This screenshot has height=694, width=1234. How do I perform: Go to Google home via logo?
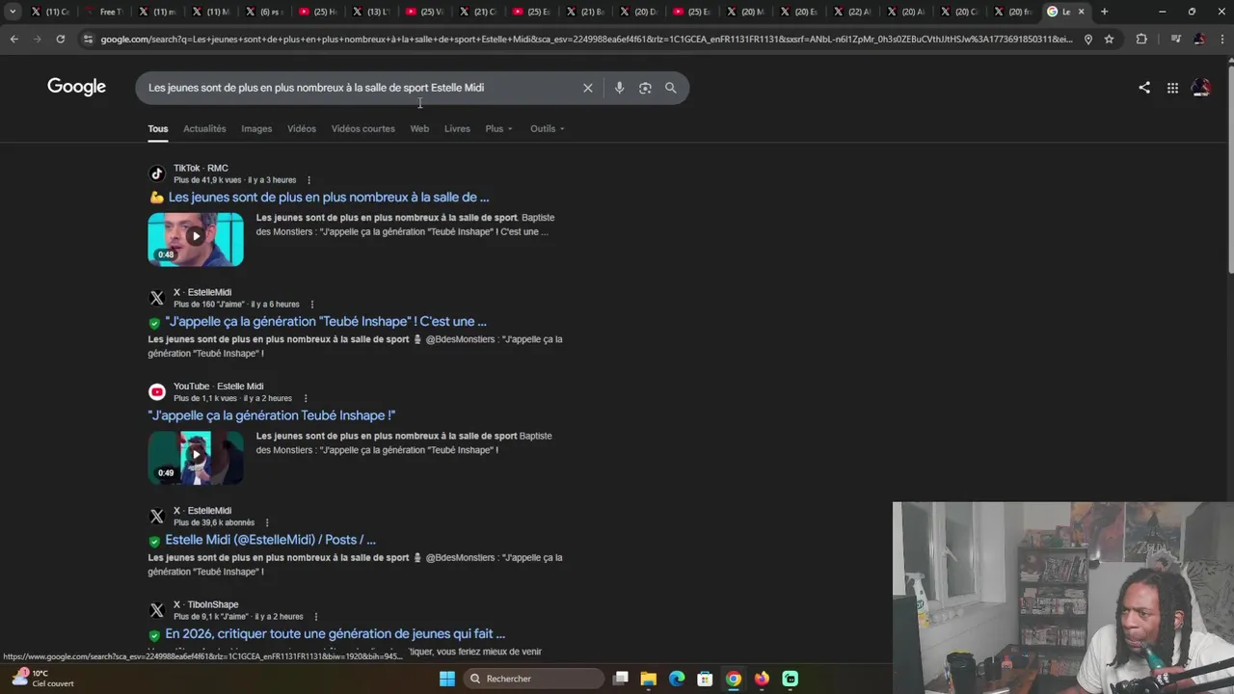(x=76, y=87)
